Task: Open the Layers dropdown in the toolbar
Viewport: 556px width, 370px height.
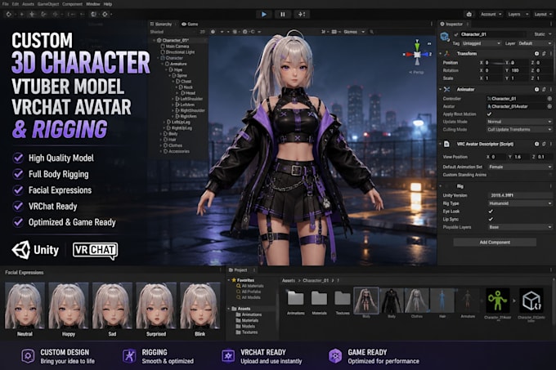Action: point(518,14)
